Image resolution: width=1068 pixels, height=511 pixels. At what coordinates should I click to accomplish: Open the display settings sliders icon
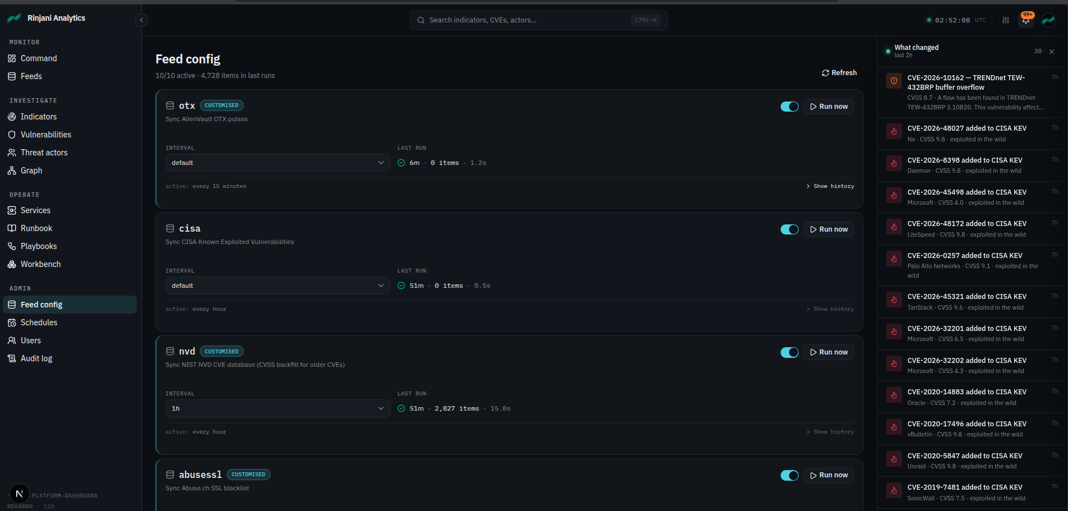(x=1006, y=20)
